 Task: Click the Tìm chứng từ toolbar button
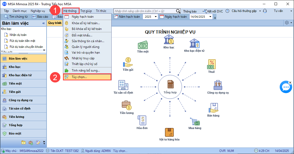pyautogui.click(x=16, y=17)
